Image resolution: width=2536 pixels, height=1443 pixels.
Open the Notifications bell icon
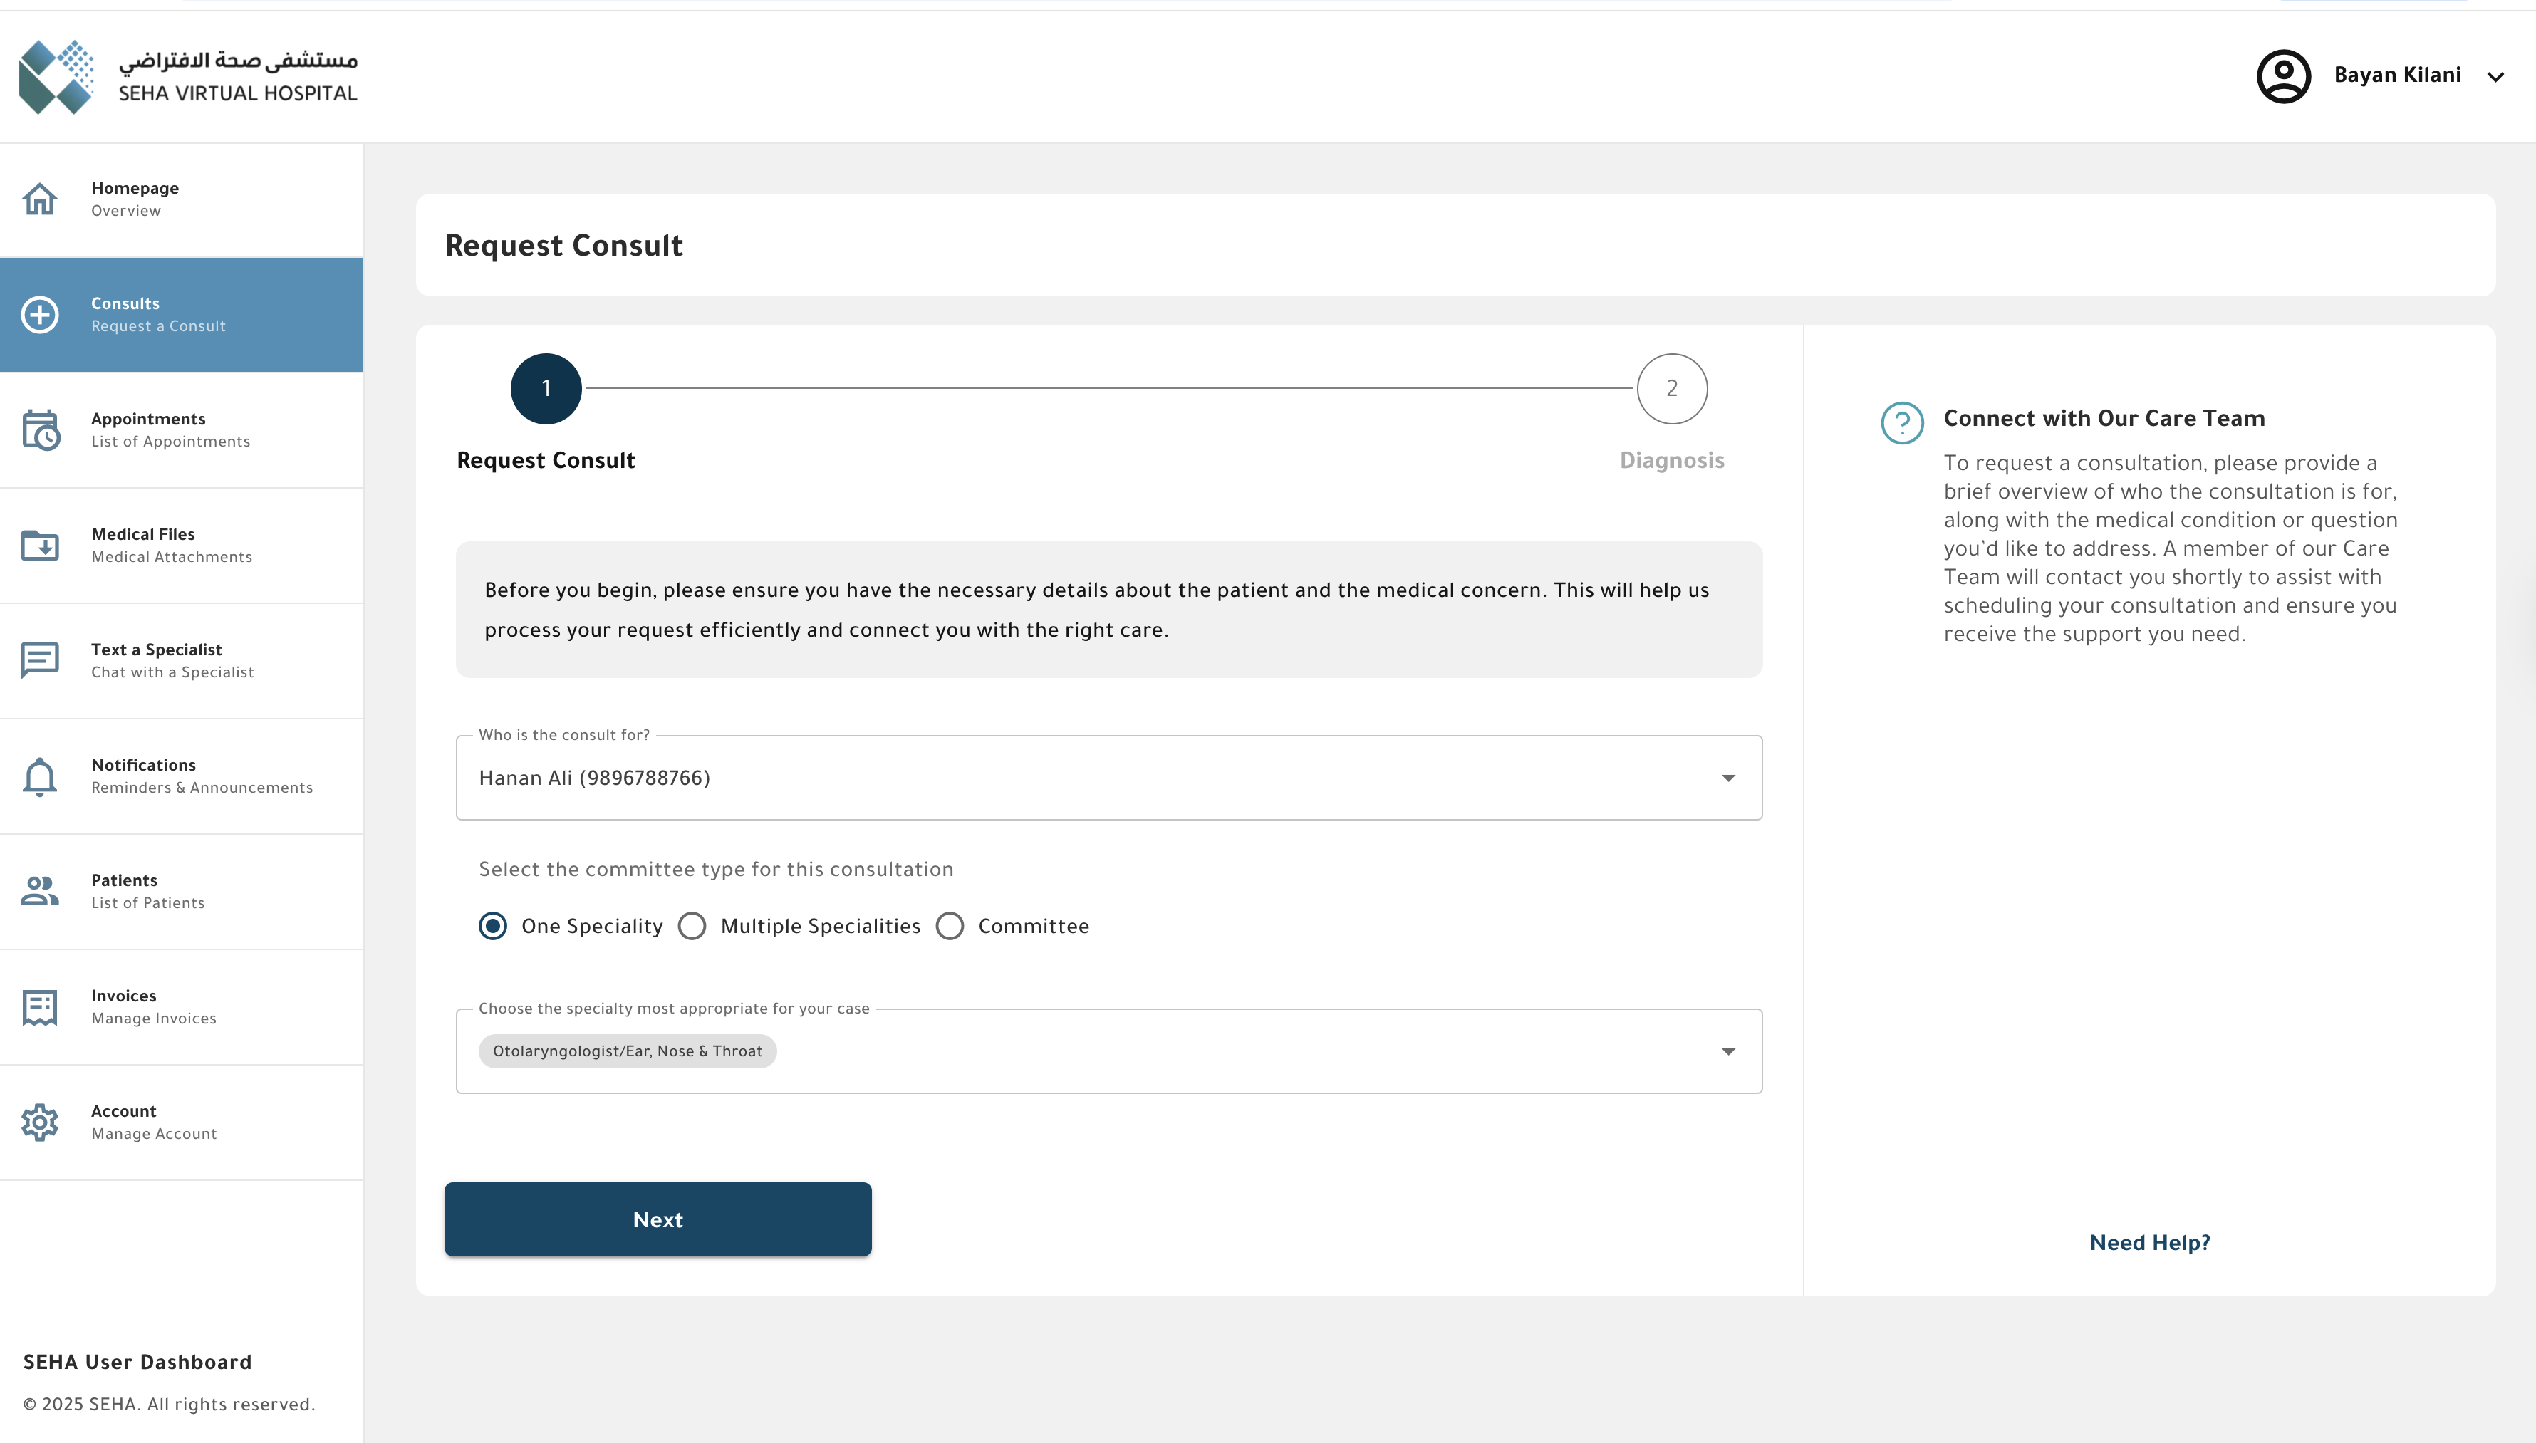point(40,776)
